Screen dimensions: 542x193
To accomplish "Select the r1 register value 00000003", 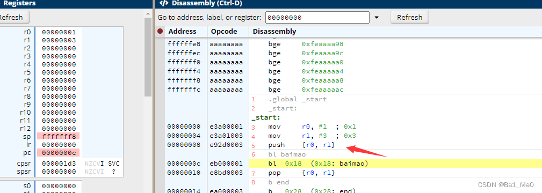I will (59, 40).
